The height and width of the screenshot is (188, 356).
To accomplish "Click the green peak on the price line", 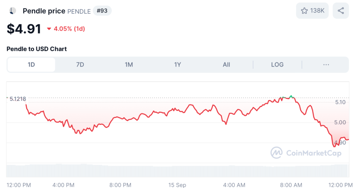I will tap(291, 96).
